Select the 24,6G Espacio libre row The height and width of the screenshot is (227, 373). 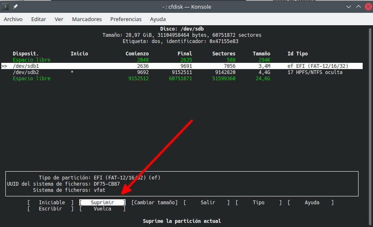[x=182, y=79]
